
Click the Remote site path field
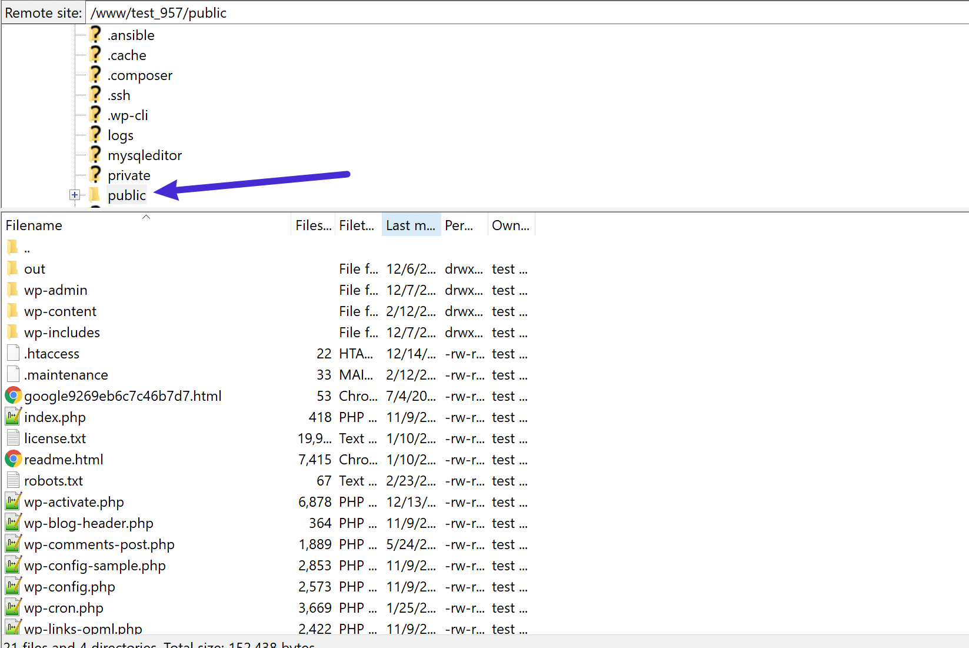click(235, 12)
